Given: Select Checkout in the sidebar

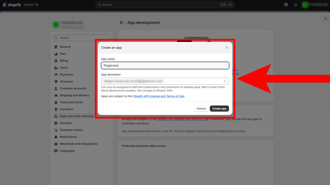Looking at the screenshot, I should [x=66, y=81].
